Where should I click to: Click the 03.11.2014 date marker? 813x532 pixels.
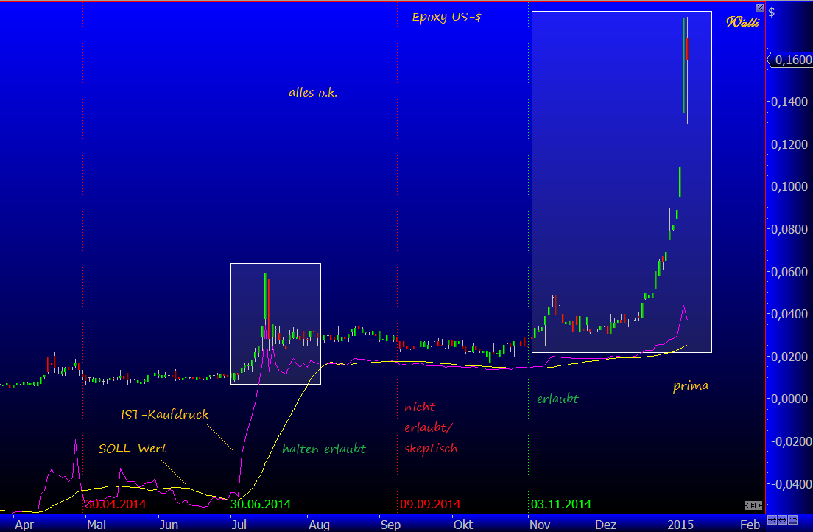pos(560,504)
